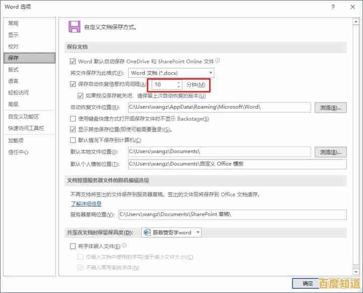Open the 版式 category
Image resolution: width=363 pixels, height=293 pixels.
[13, 69]
